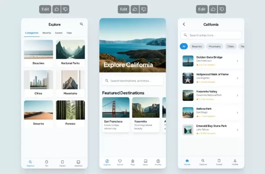The height and width of the screenshot is (174, 265).
Task: Open the chevron next to Yosemite Valley
Action: tap(237, 95)
